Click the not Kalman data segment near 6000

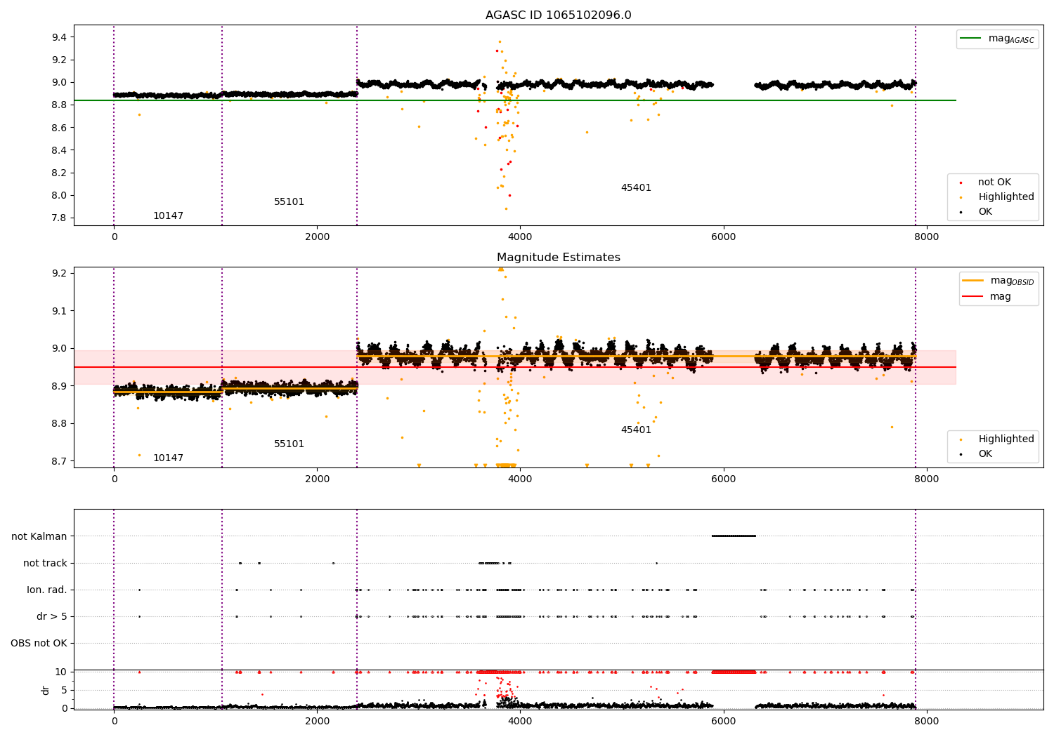point(734,536)
